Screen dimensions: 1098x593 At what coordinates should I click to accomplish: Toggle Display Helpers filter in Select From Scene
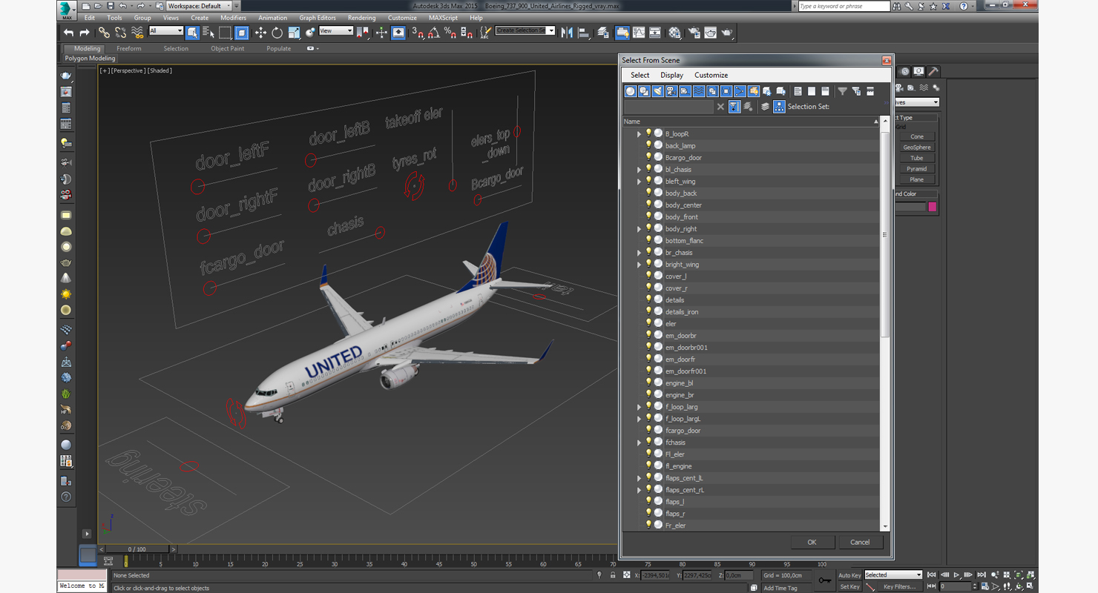(685, 91)
